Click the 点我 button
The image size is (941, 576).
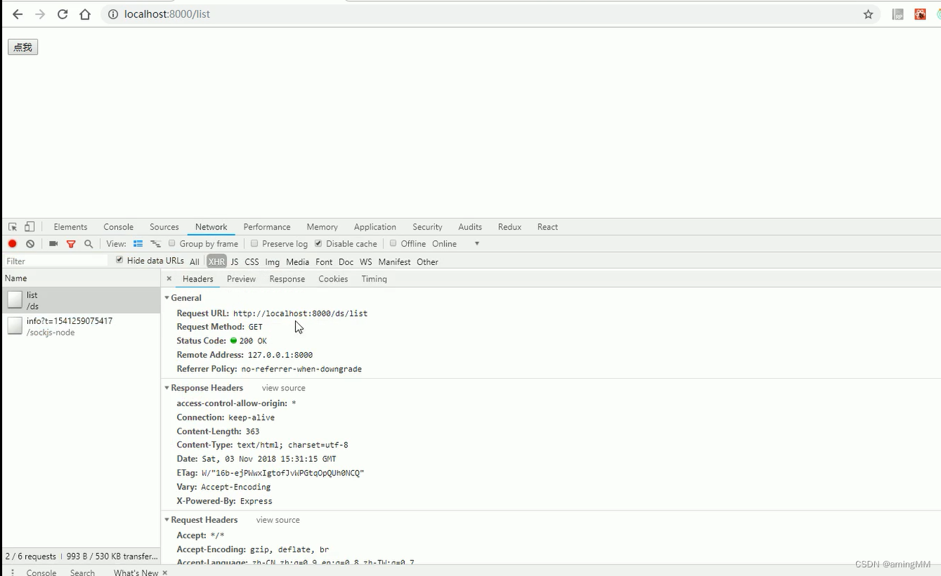(x=23, y=48)
